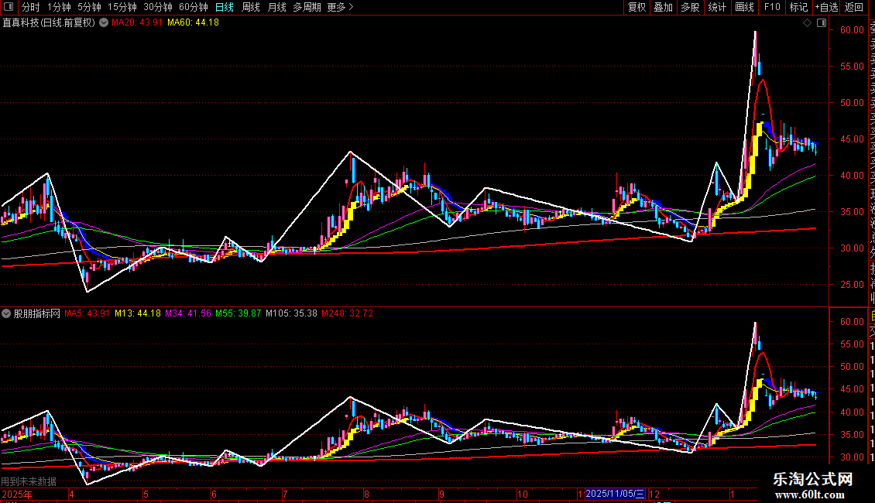
Task: Click month 8 on the time axis
Action: [366, 494]
